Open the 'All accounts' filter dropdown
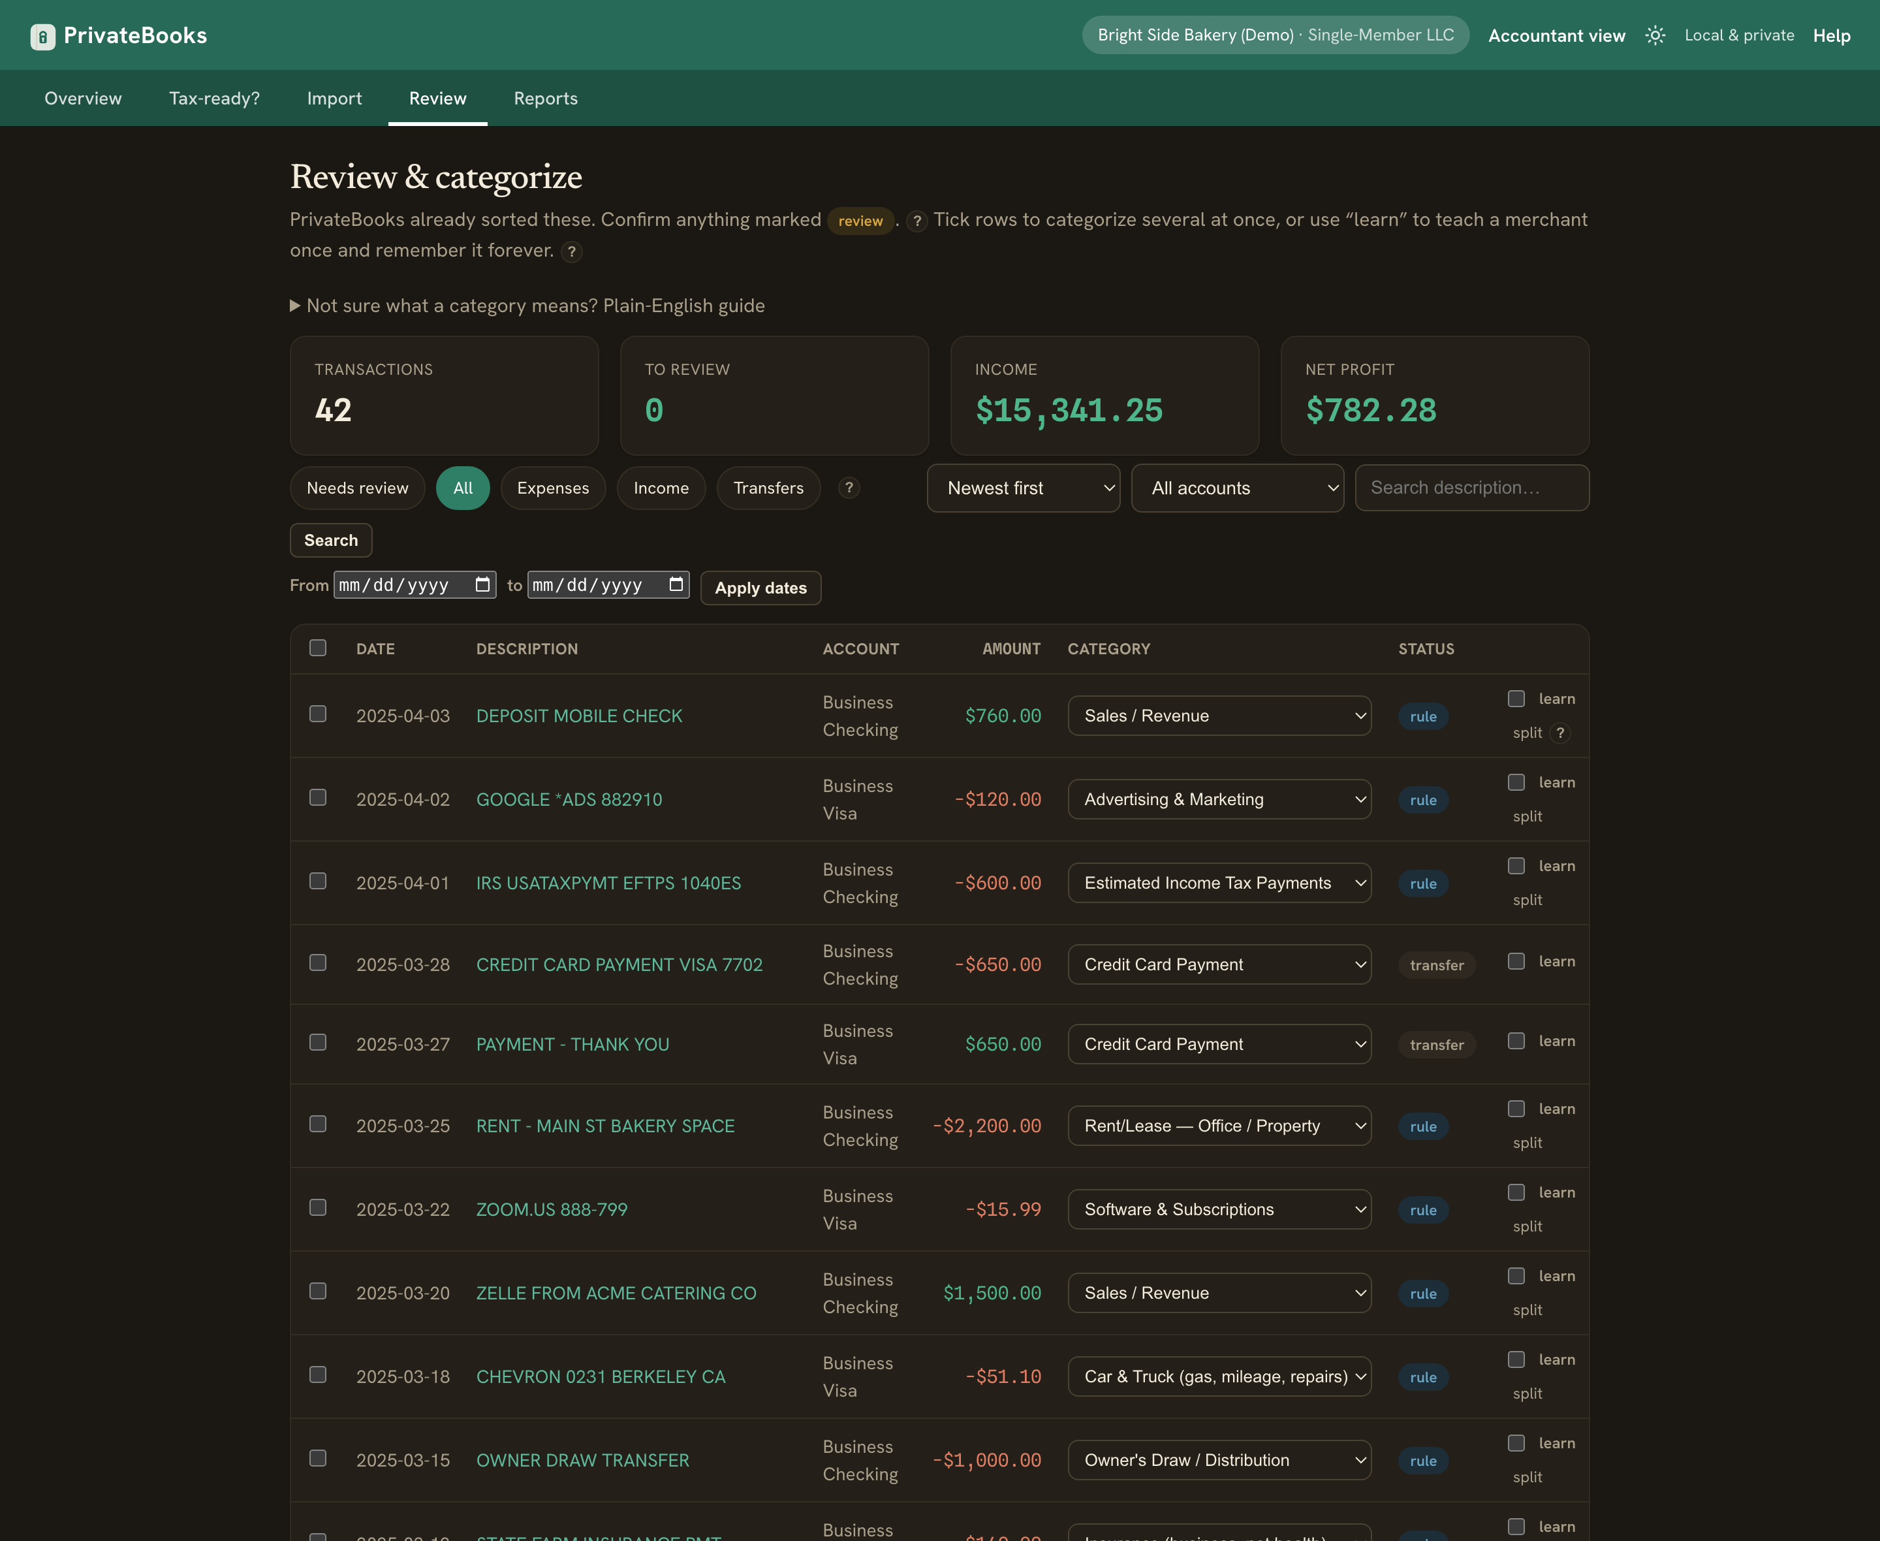 (x=1238, y=488)
